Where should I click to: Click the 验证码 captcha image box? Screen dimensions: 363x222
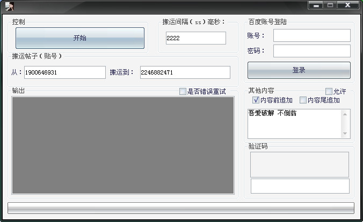point(300,165)
